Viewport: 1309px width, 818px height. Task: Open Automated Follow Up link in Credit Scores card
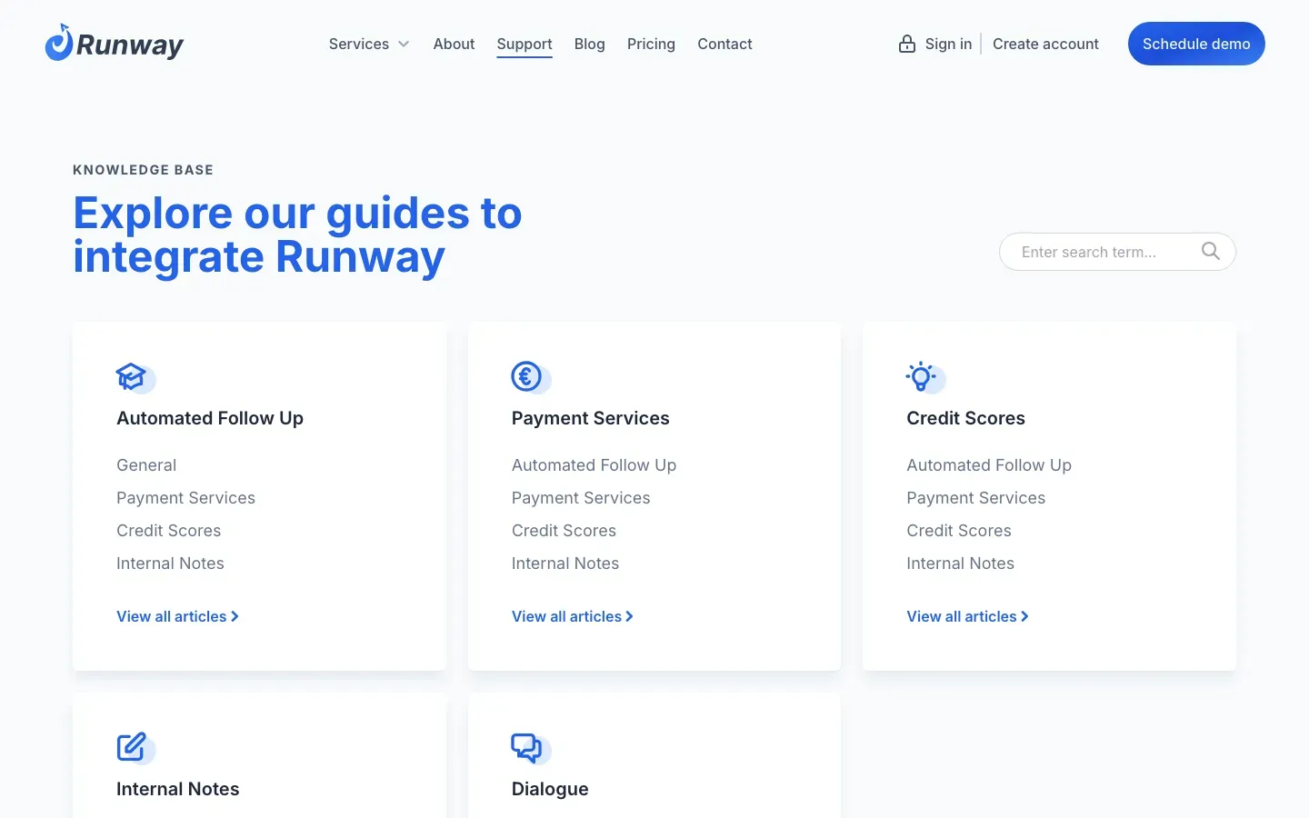989,465
